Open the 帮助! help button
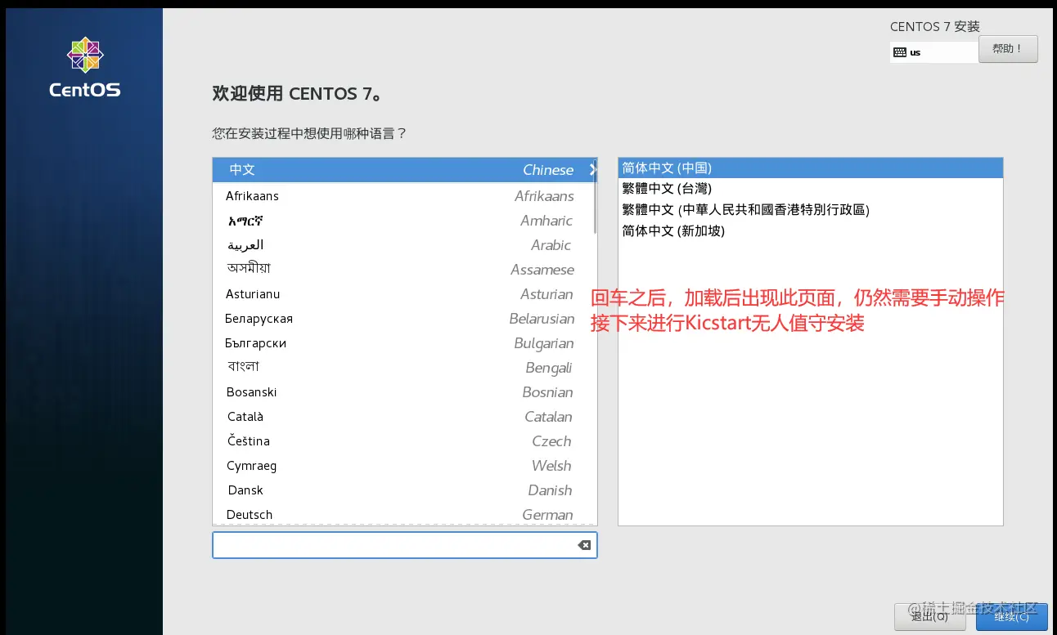Viewport: 1057px width, 635px height. [x=1007, y=49]
